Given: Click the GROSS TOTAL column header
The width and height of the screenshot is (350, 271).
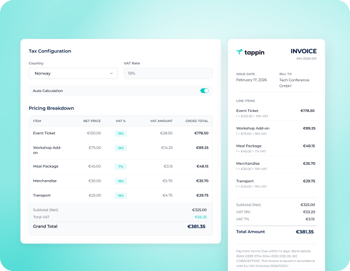Looking at the screenshot, I should point(196,121).
